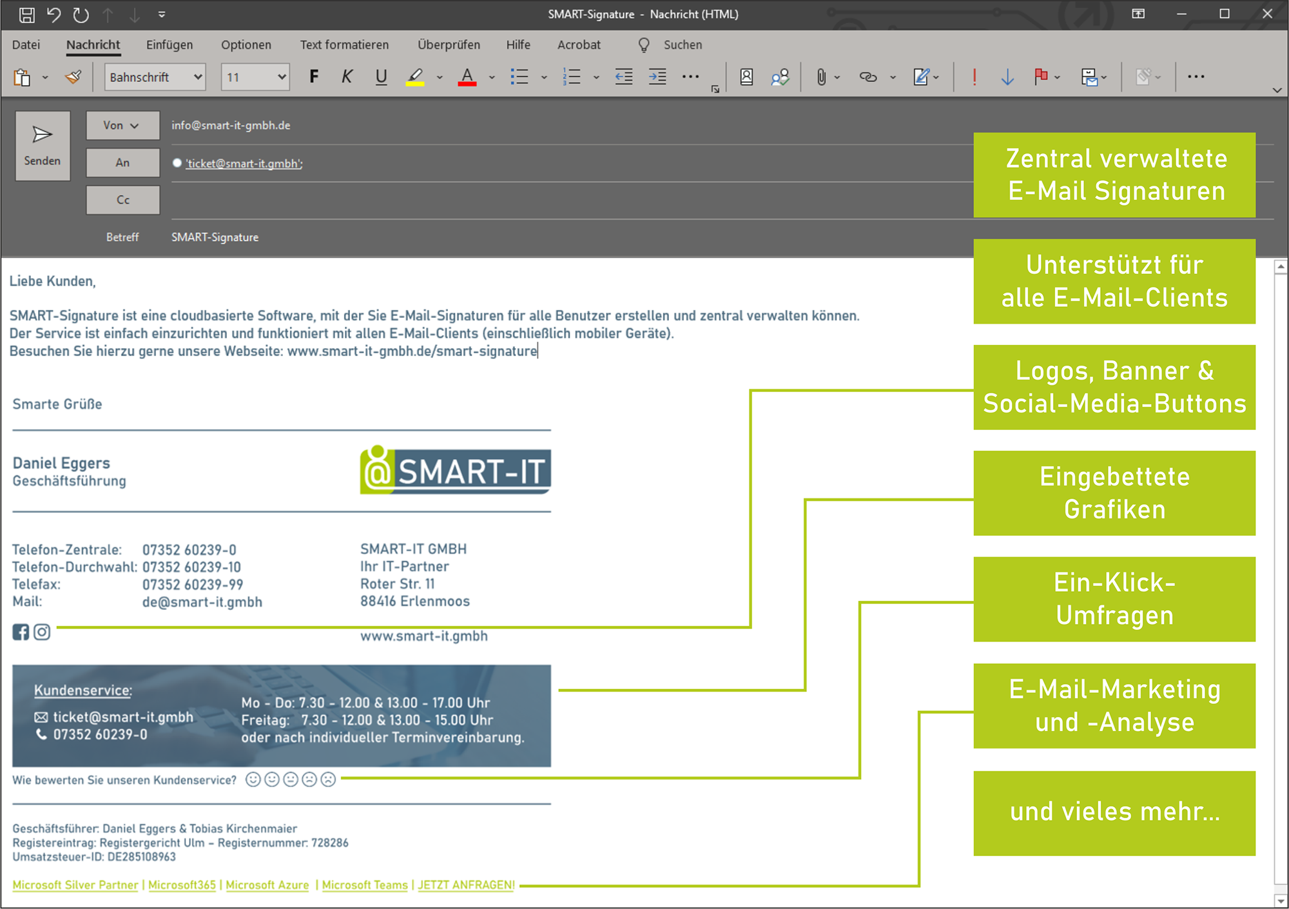Click the JETZT ANFRAGEN! link

pyautogui.click(x=466, y=885)
